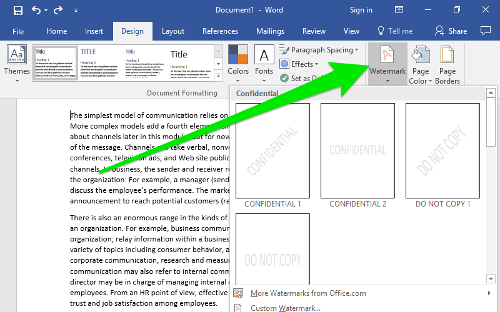Switch to the Layout tab
This screenshot has width=500, height=312.
173,31
